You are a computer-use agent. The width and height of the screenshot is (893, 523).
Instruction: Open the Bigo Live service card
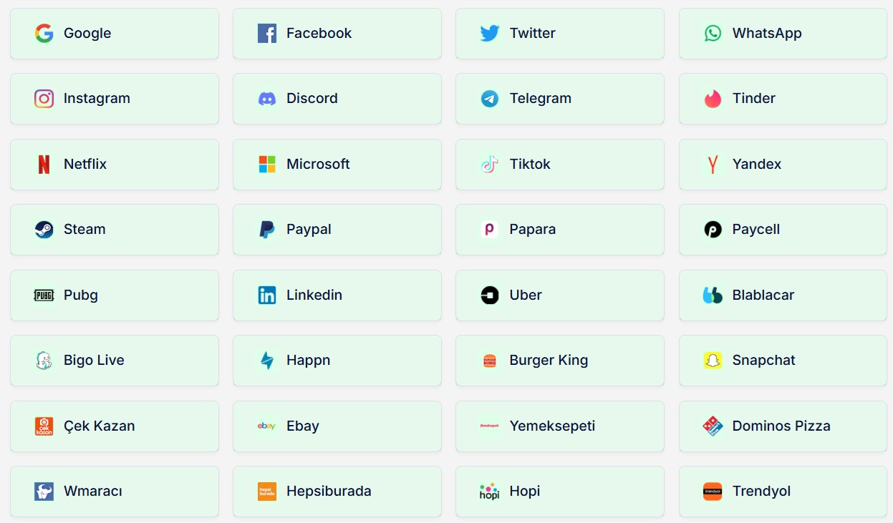pyautogui.click(x=114, y=361)
